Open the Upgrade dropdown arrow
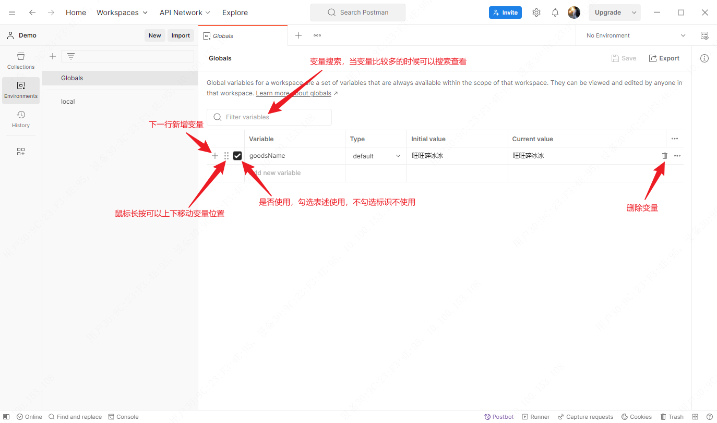Viewport: 717px width, 423px height. [x=634, y=13]
